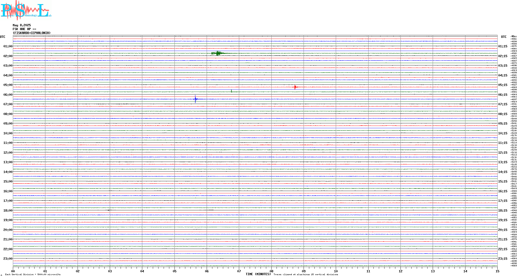This screenshot has width=518, height=278.
Task: Click the '15:15' time label on right
Action: (x=503, y=181)
